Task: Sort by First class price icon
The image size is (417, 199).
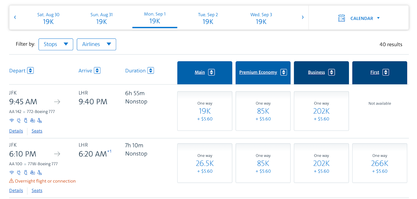Action: [x=386, y=72]
